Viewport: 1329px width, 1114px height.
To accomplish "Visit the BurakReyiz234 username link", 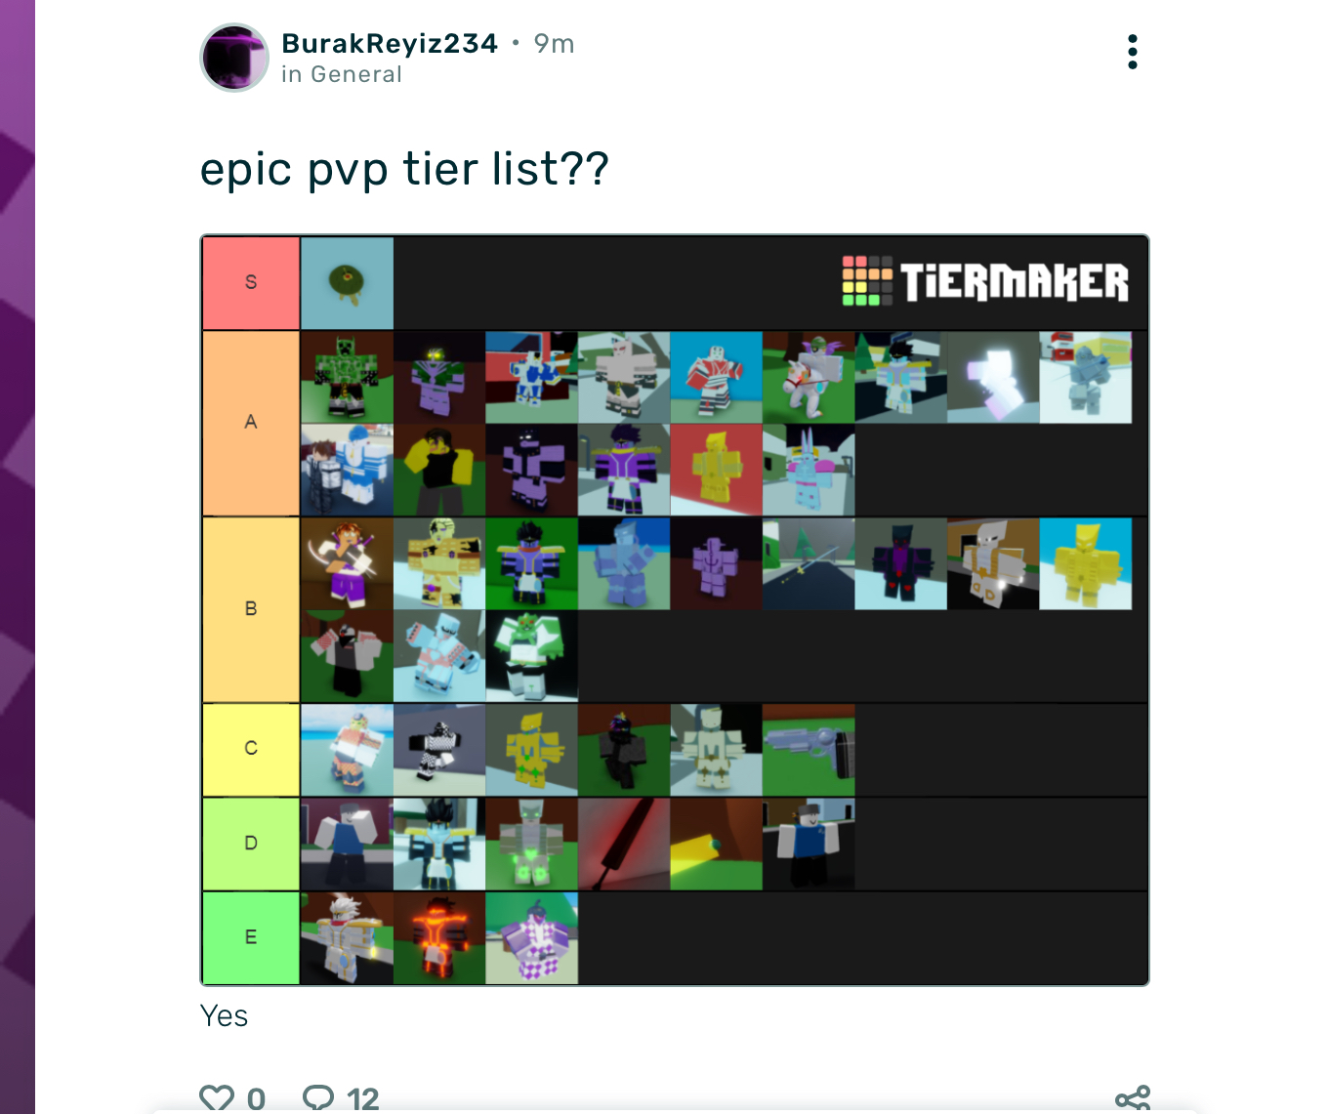I will point(390,44).
